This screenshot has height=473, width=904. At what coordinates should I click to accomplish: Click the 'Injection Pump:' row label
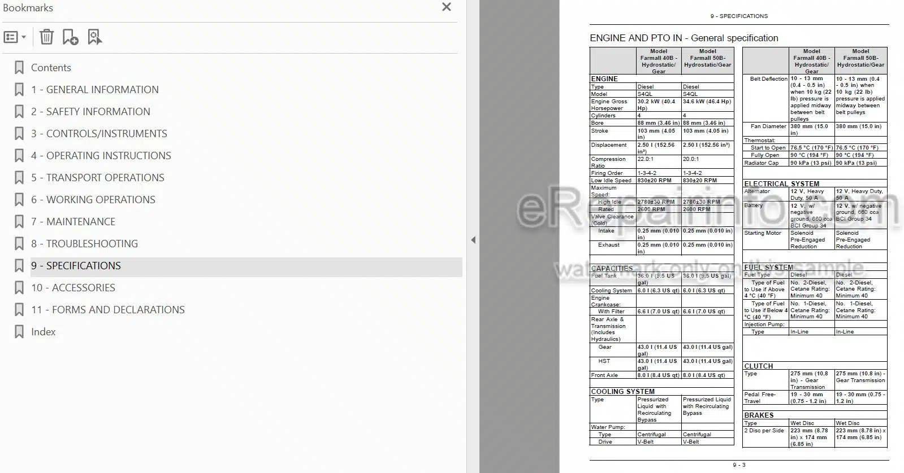click(x=764, y=325)
